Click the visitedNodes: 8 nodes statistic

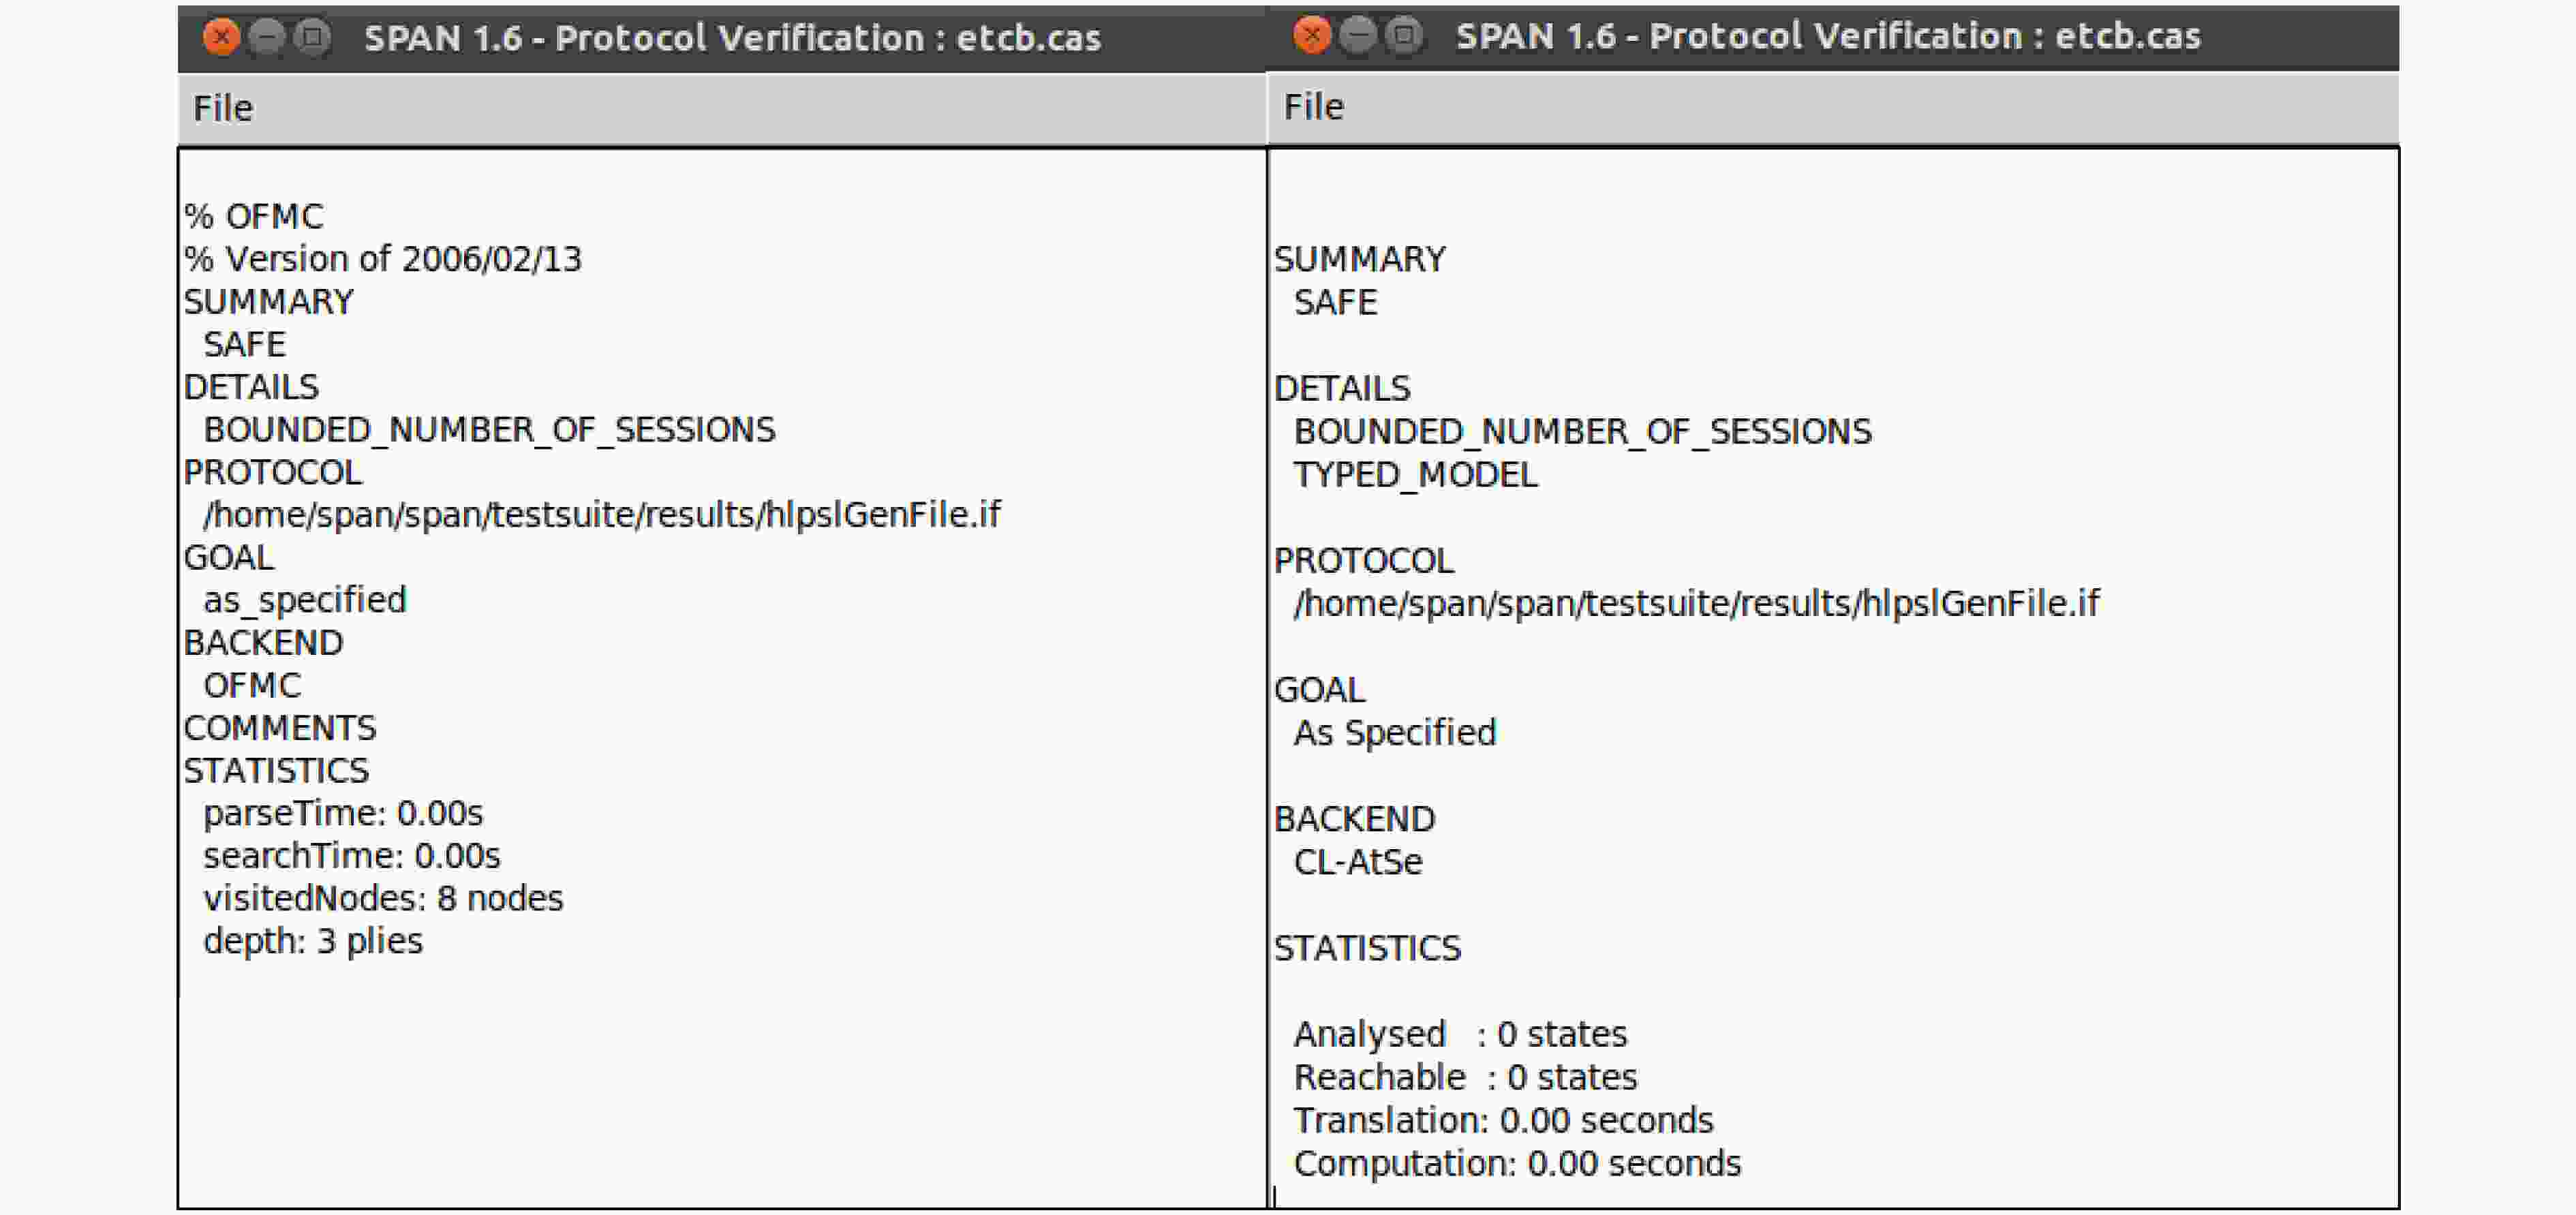click(x=383, y=898)
